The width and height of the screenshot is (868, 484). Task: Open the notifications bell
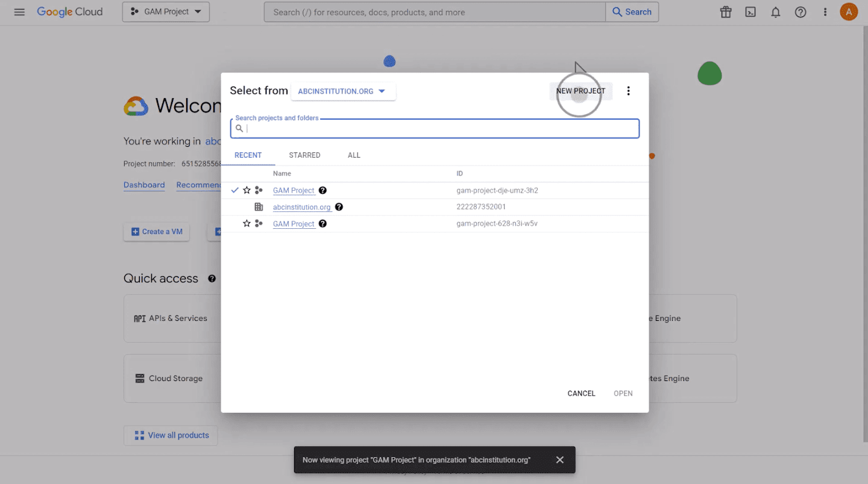tap(776, 12)
